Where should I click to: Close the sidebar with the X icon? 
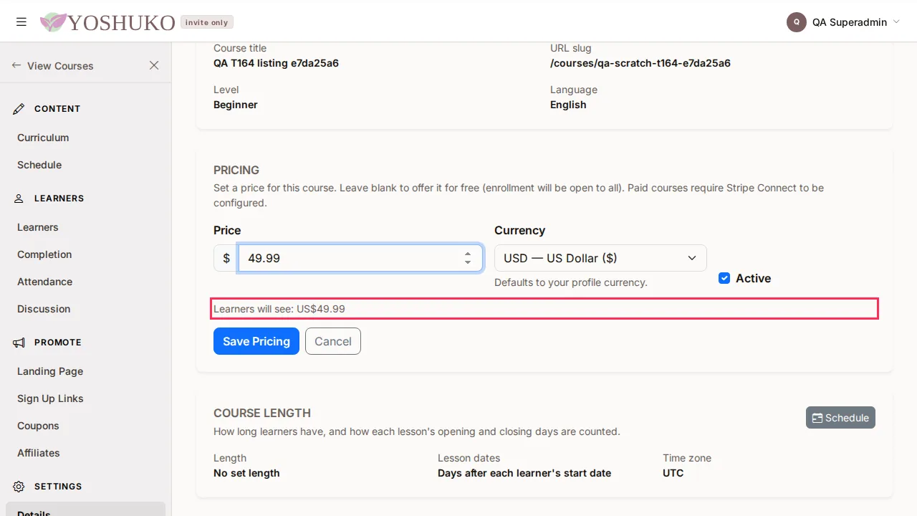[154, 65]
